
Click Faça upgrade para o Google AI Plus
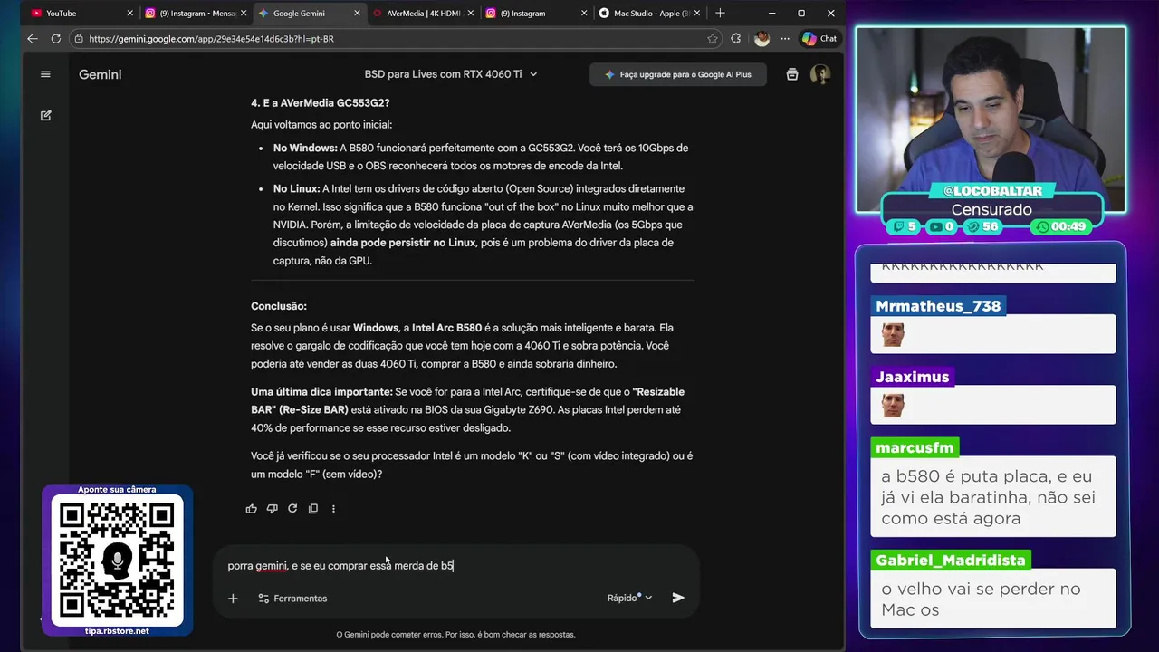point(677,74)
